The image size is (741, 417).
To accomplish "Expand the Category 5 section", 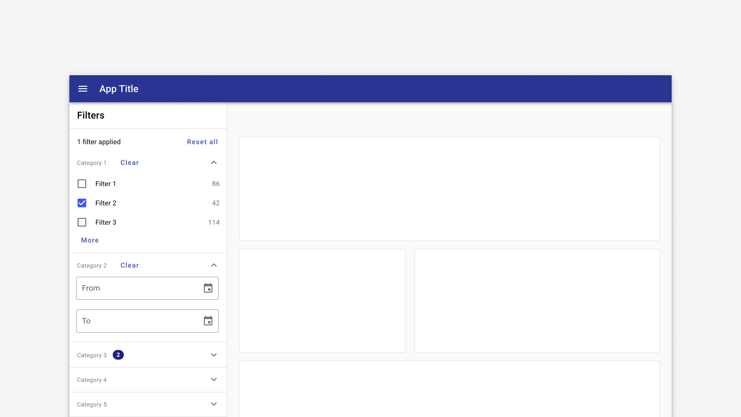I will (x=214, y=404).
